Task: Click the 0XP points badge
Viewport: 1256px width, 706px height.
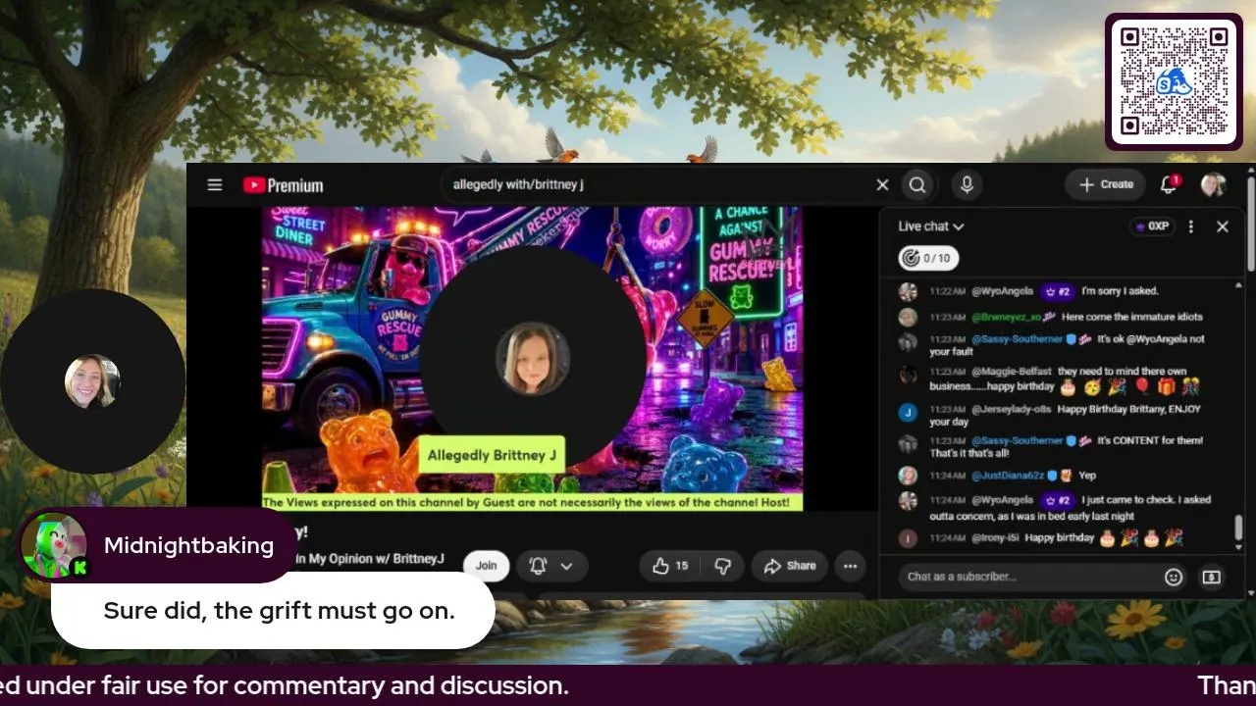Action: 1153,227
